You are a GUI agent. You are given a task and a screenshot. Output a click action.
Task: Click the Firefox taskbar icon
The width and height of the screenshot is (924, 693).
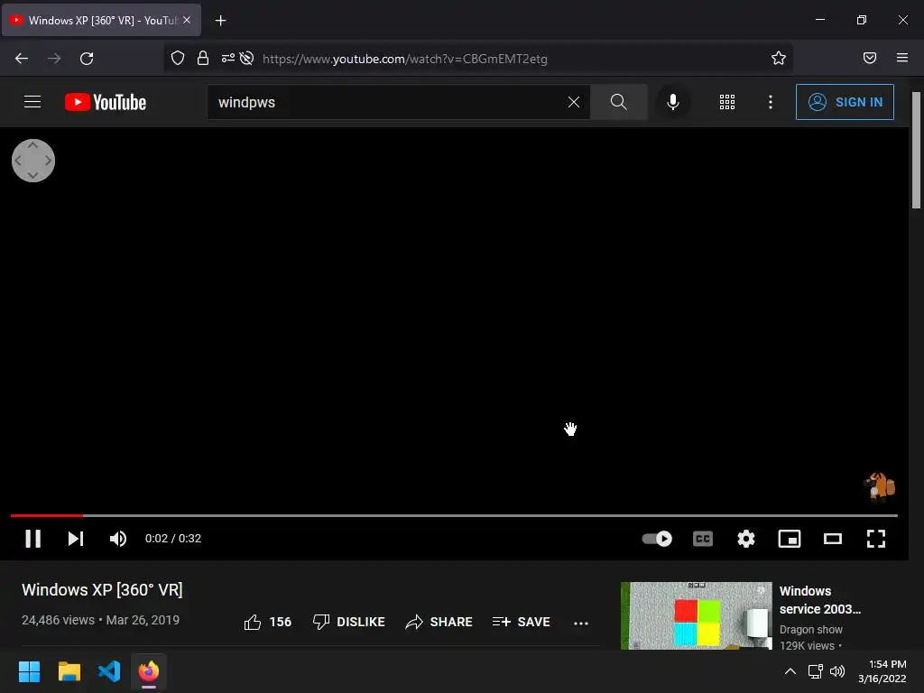149,671
